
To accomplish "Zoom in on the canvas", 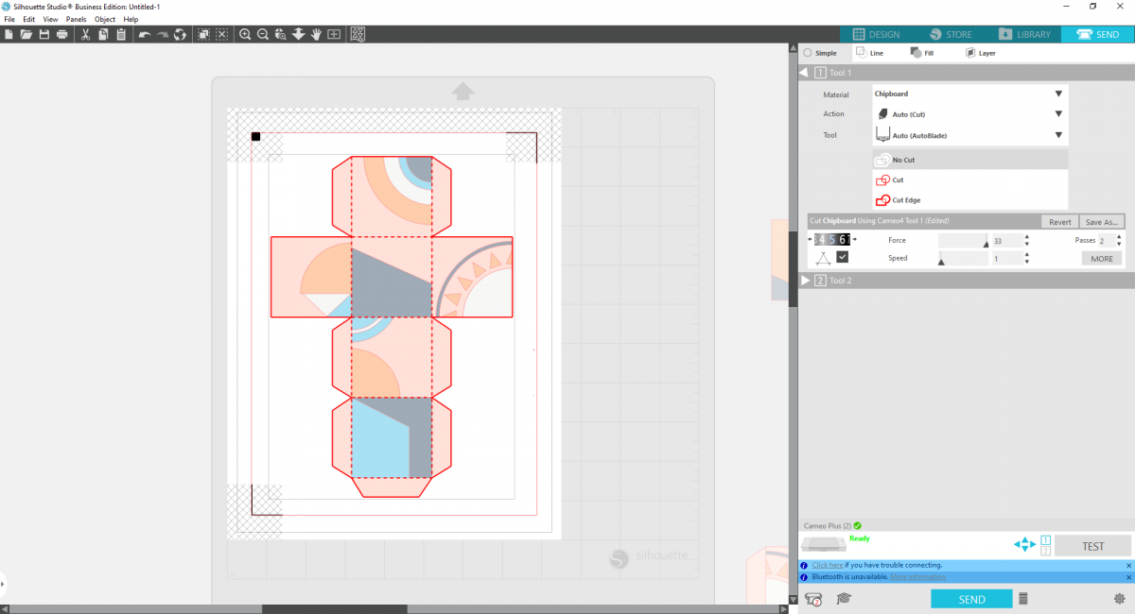I will 245,34.
